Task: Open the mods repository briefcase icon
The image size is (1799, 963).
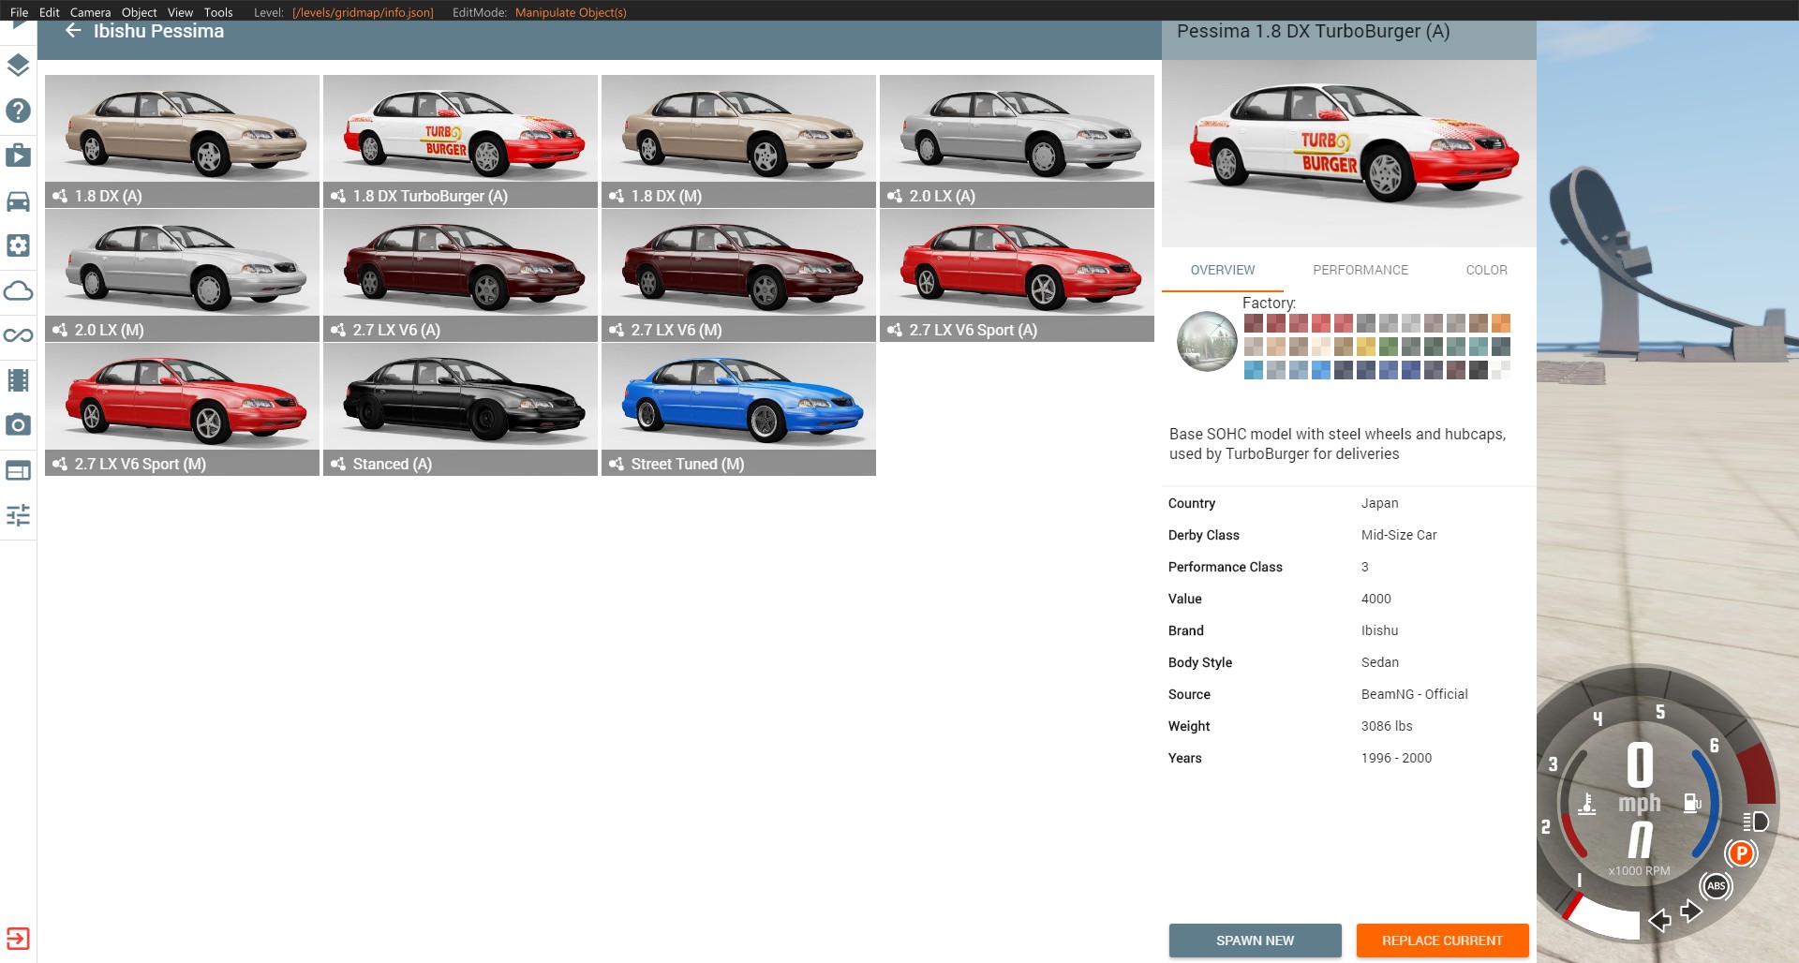Action: click(x=18, y=156)
